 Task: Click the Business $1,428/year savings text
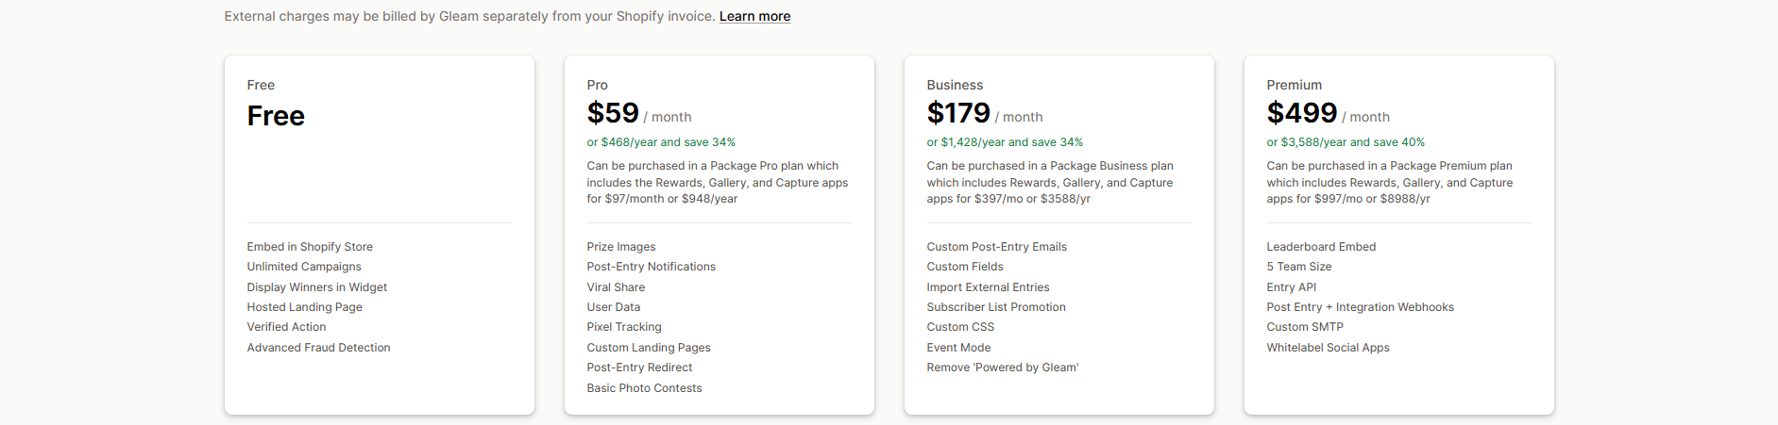point(1005,142)
